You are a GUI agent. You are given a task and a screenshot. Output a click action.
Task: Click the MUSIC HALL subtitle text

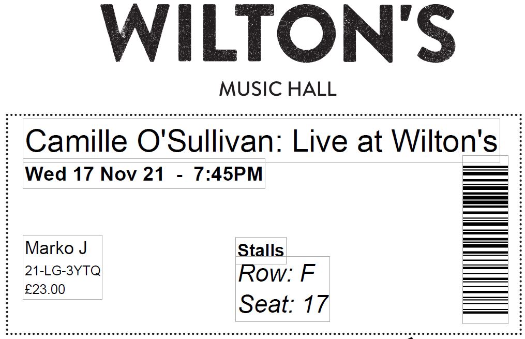click(x=278, y=89)
